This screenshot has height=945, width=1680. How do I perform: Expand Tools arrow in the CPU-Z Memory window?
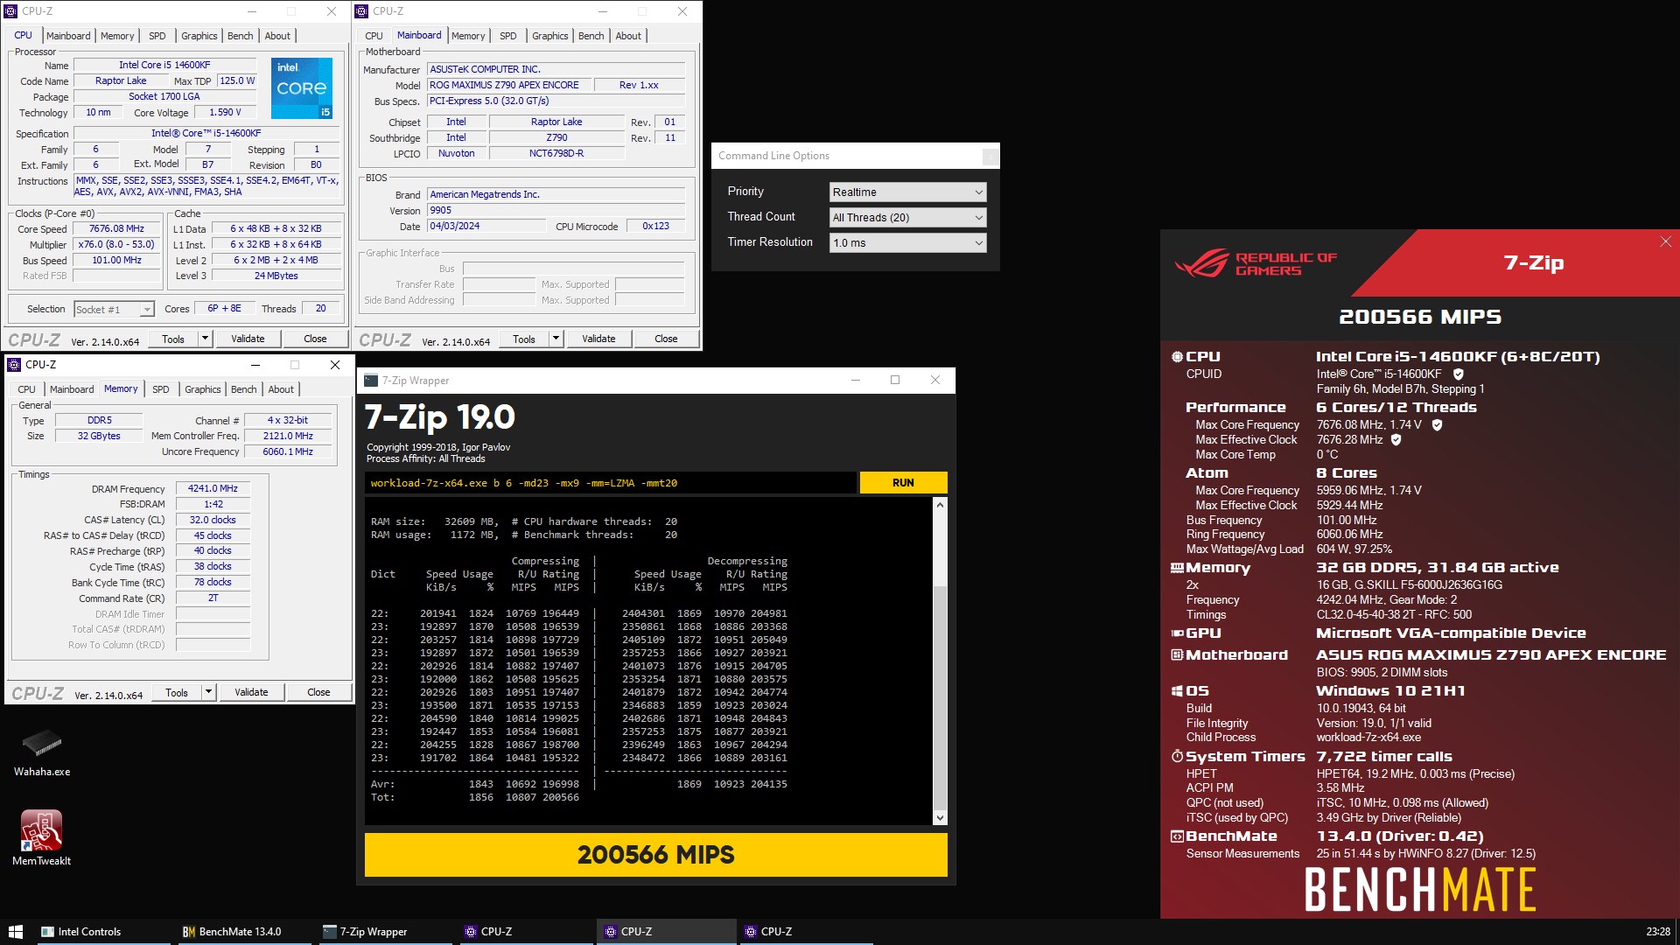208,693
